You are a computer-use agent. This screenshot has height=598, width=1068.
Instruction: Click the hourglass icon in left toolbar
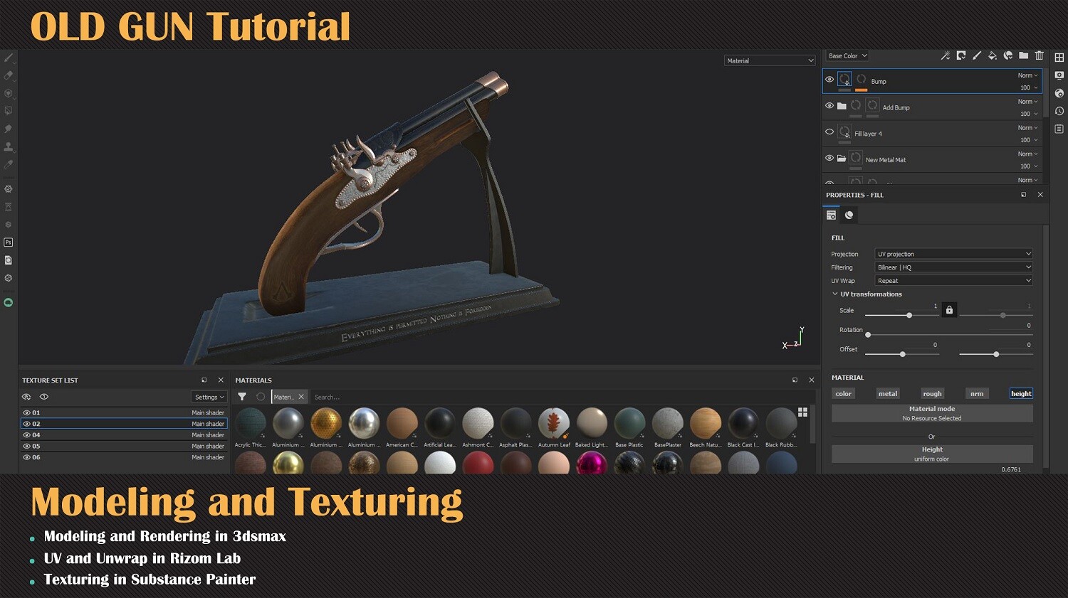[9, 207]
